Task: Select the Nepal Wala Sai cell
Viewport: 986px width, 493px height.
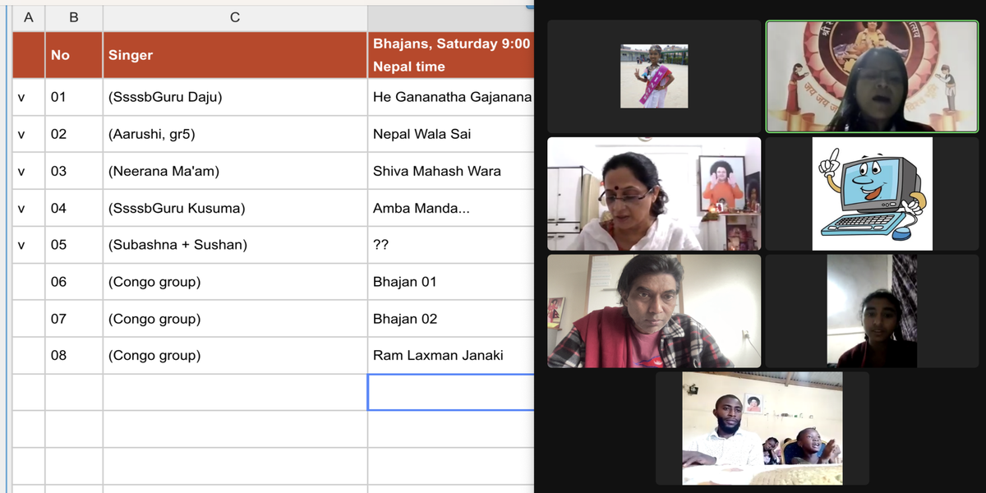Action: point(451,134)
